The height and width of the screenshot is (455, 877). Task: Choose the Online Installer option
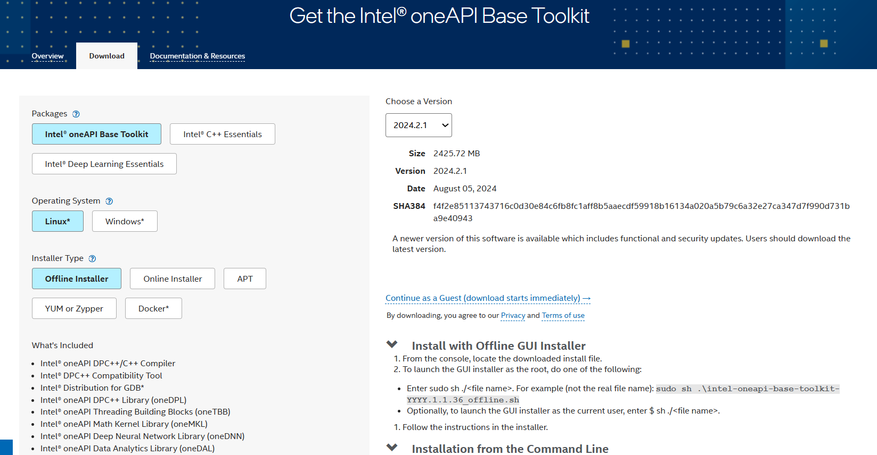coord(173,279)
